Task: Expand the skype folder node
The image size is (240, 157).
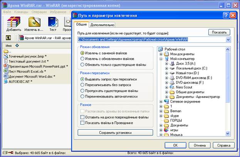Action: 161,116
